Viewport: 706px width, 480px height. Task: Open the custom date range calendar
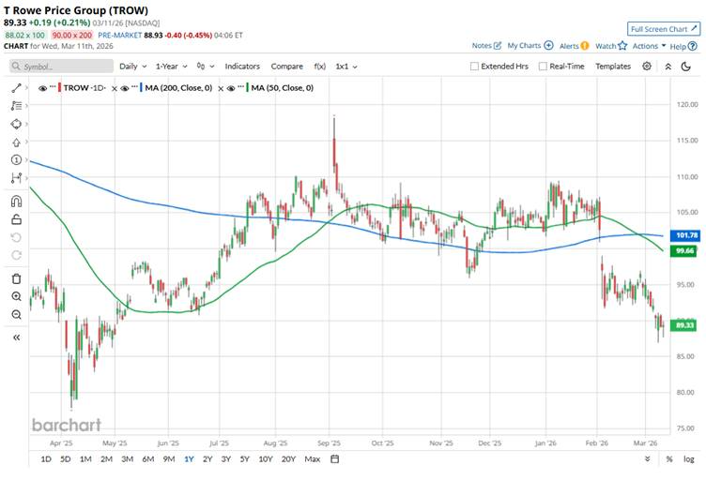(335, 459)
